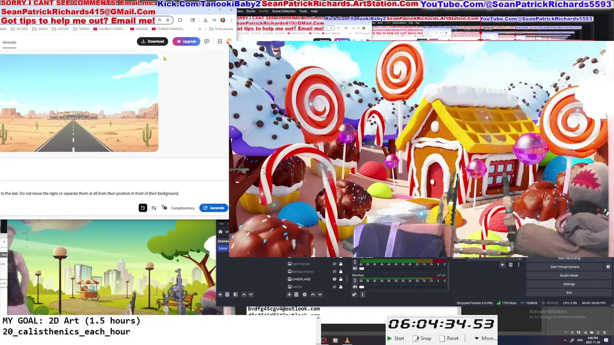
Task: Open the browser downloads icon
Action: (x=205, y=20)
